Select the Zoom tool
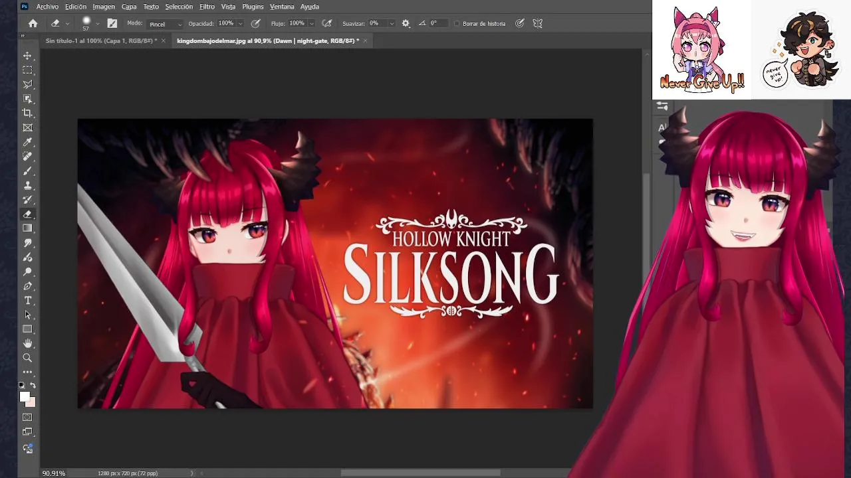Viewport: 851px width, 478px height. [x=27, y=358]
